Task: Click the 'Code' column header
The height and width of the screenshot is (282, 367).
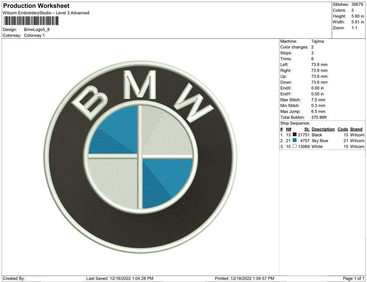Action: (343, 129)
